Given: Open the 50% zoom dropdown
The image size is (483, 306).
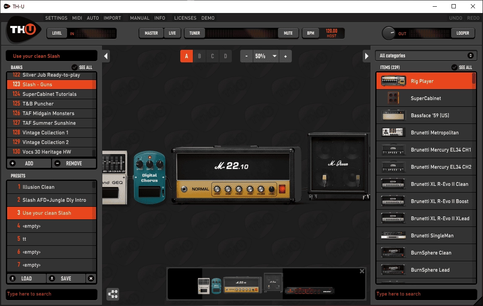Looking at the screenshot, I should pos(266,56).
